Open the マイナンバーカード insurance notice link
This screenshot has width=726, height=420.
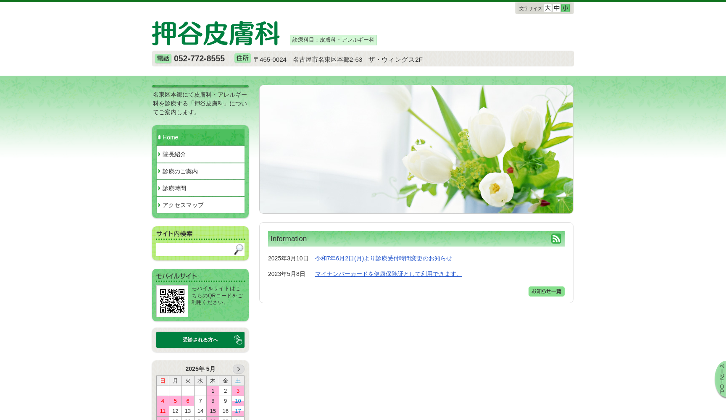pos(387,274)
